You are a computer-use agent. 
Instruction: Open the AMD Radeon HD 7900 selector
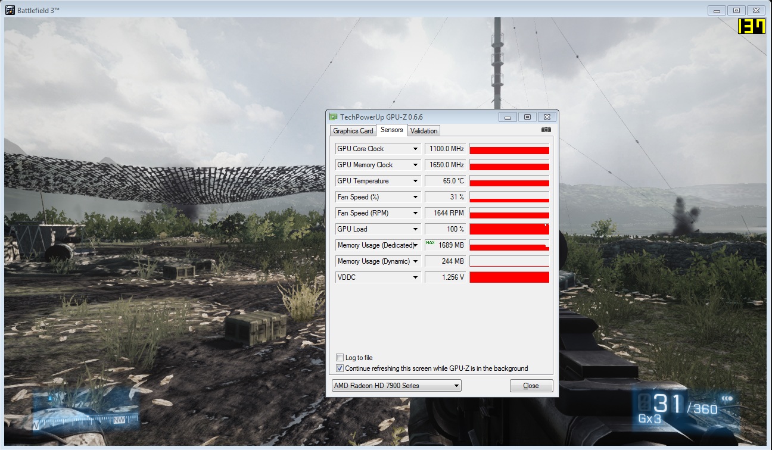(396, 386)
